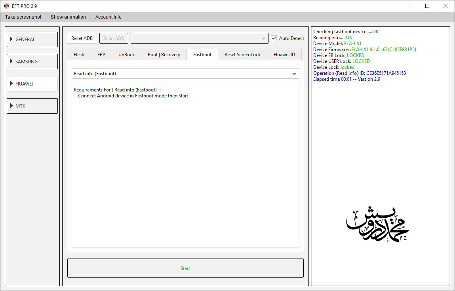Expand the GENERAL section
This screenshot has width=455, height=291.
(32, 40)
